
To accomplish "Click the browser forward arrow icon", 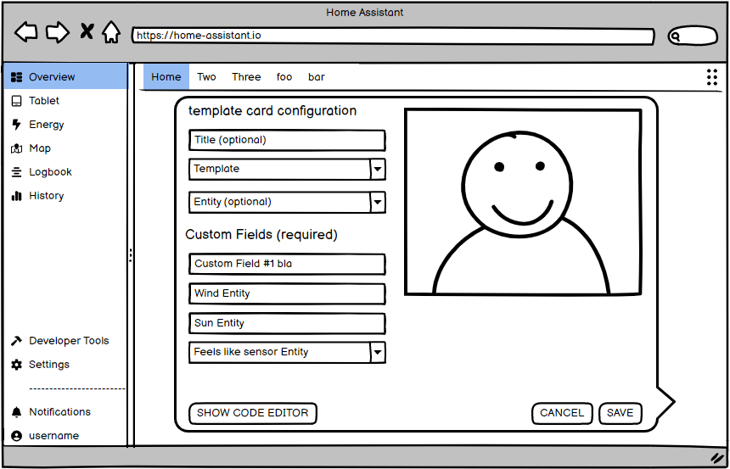I will click(57, 32).
